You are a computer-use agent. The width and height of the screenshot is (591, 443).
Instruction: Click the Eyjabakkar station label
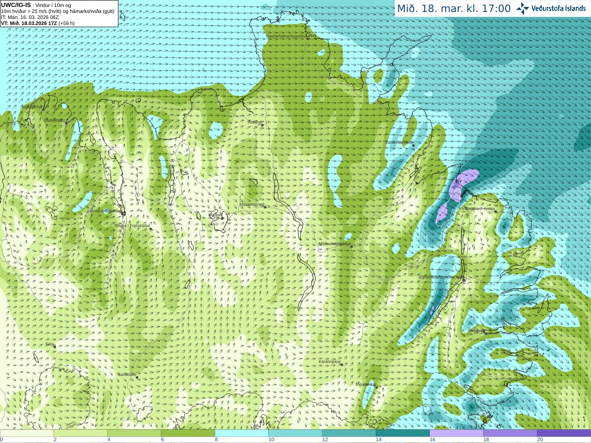(365, 384)
